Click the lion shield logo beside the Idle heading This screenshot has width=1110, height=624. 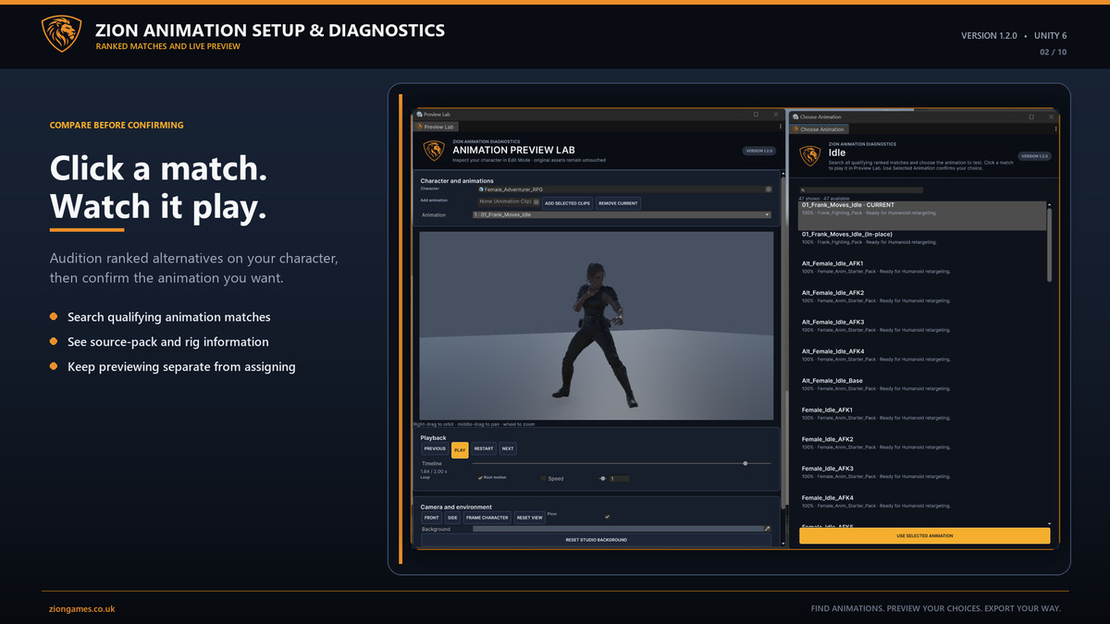(809, 156)
